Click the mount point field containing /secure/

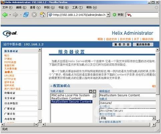128,103
